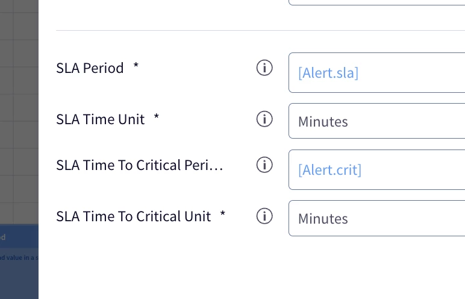This screenshot has height=299, width=465.
Task: Open the SLA Time Unit Minutes dropdown
Action: pyautogui.click(x=376, y=121)
